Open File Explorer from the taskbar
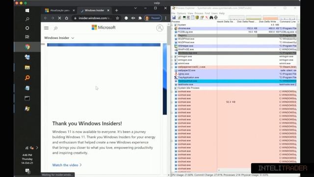Viewport: 314px width, 177px height. 27,67
